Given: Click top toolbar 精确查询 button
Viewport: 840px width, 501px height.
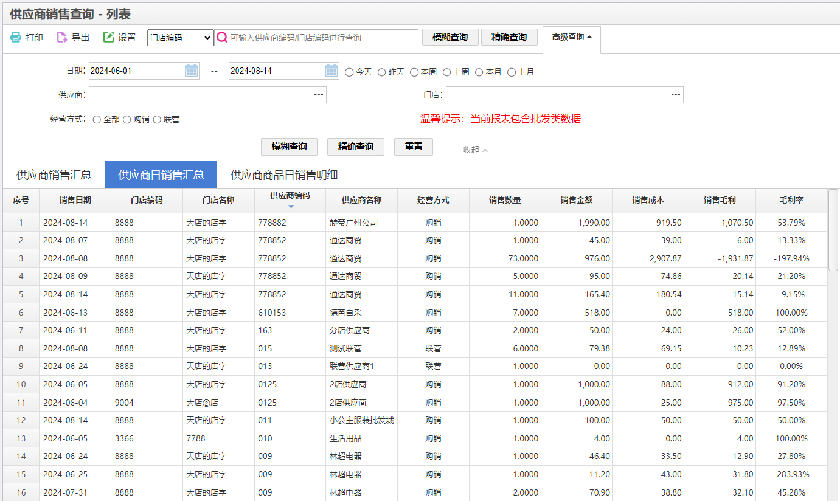Looking at the screenshot, I should [509, 37].
